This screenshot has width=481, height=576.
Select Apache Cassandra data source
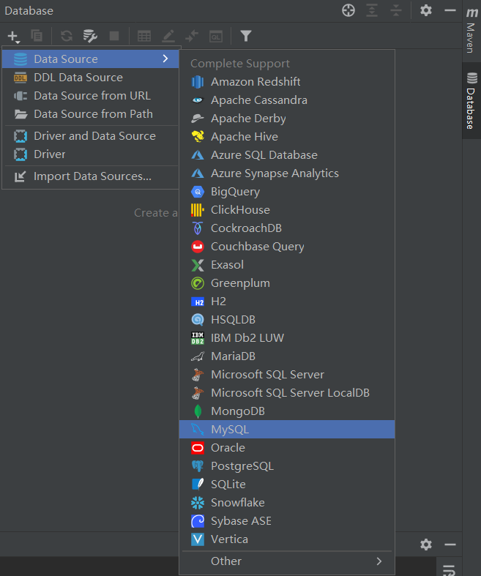tap(287, 100)
